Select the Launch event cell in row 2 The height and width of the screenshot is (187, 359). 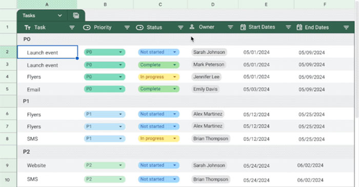click(47, 52)
